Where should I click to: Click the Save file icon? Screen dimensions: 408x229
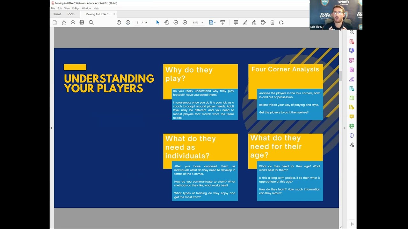click(x=55, y=23)
